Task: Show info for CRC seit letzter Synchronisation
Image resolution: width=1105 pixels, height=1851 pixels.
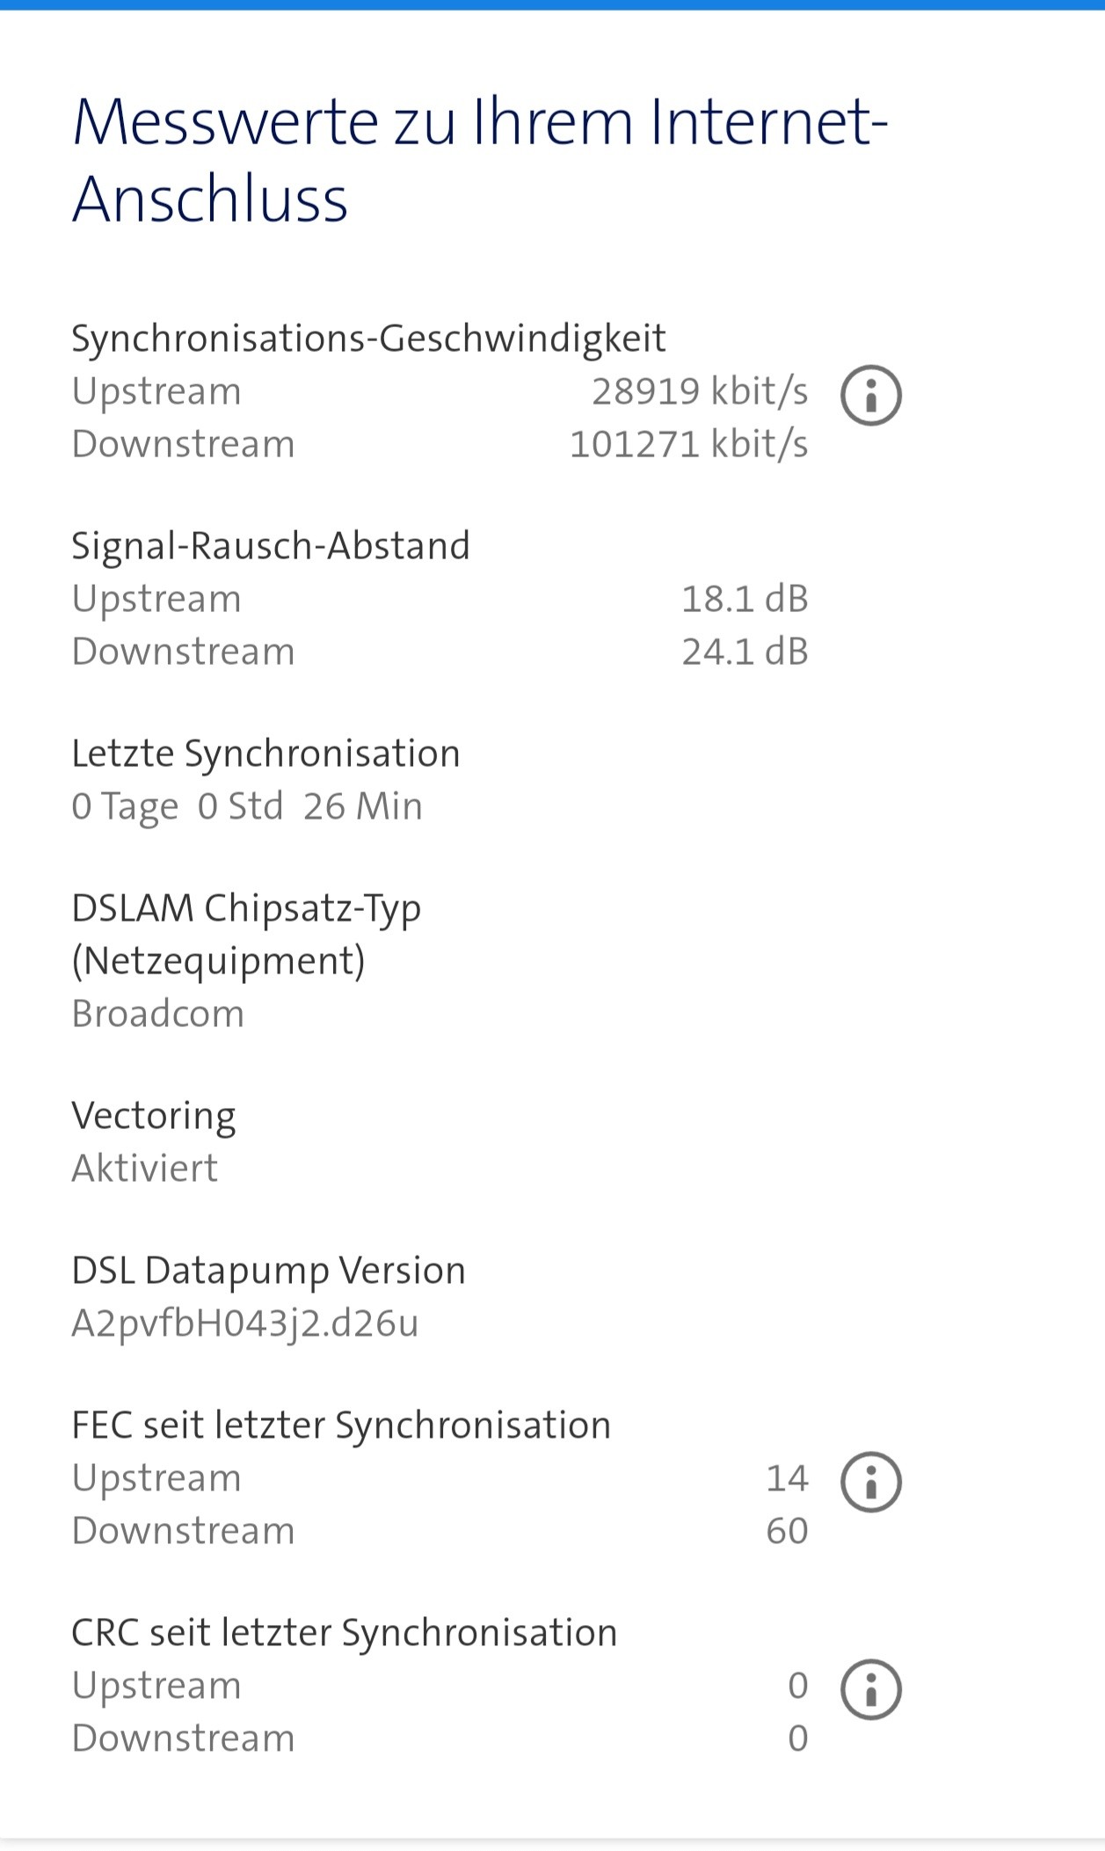Action: pos(870,1689)
